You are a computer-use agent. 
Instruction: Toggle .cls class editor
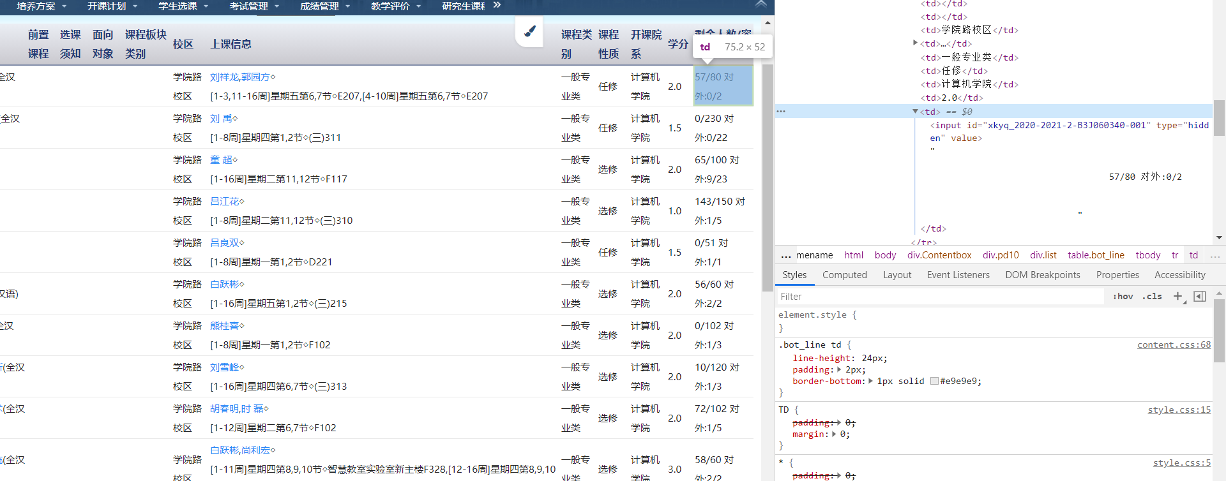pos(1152,296)
